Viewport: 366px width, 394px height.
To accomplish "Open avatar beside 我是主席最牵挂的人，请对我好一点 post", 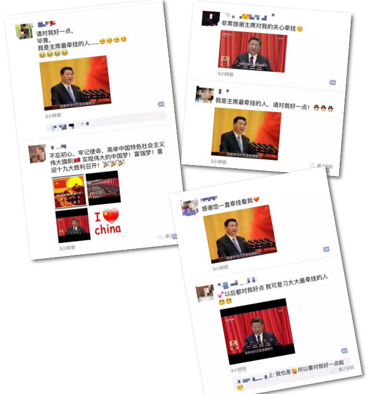I will click(205, 94).
